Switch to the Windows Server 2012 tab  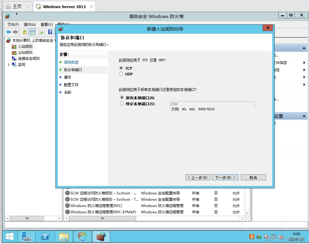[x=64, y=7]
